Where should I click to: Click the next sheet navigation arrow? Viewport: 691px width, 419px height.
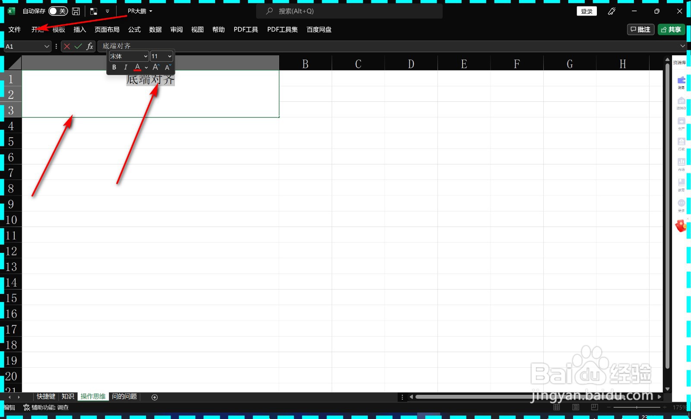pyautogui.click(x=19, y=397)
